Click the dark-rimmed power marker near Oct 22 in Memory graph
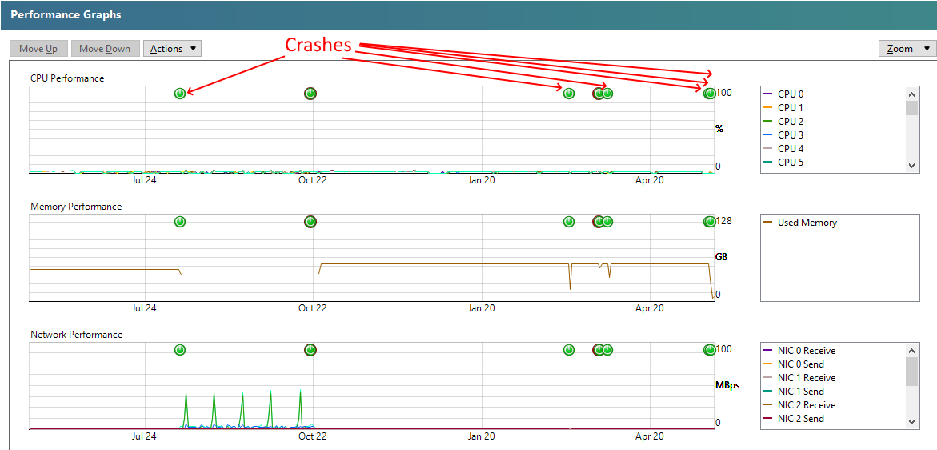This screenshot has height=450, width=937. click(x=310, y=222)
